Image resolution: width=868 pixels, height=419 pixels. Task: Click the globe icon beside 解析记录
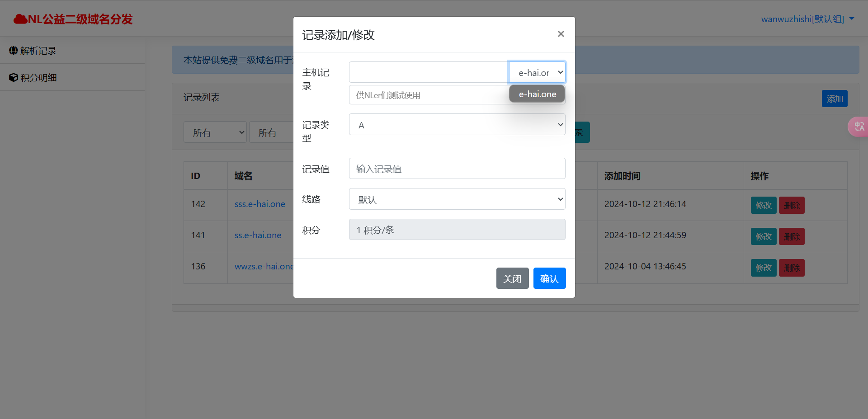click(14, 50)
